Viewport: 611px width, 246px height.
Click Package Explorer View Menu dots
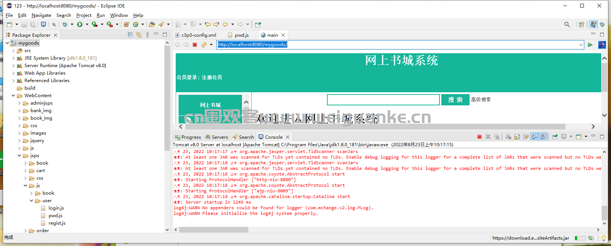point(147,35)
